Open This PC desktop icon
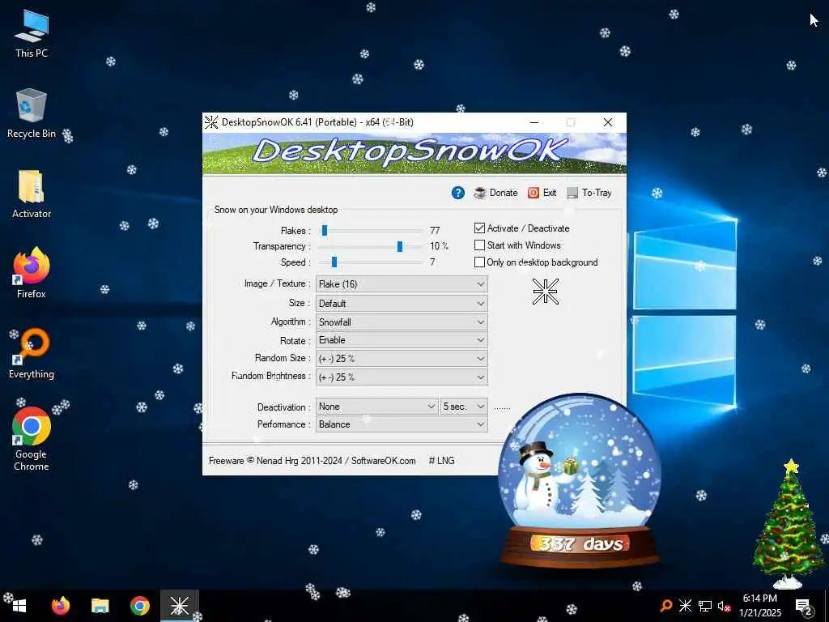 pyautogui.click(x=32, y=34)
